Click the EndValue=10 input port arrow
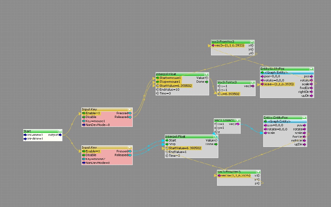The width and height of the screenshot is (331, 207). [x=158, y=90]
